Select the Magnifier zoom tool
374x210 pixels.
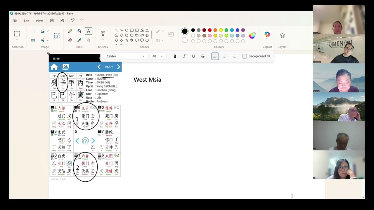[89, 40]
